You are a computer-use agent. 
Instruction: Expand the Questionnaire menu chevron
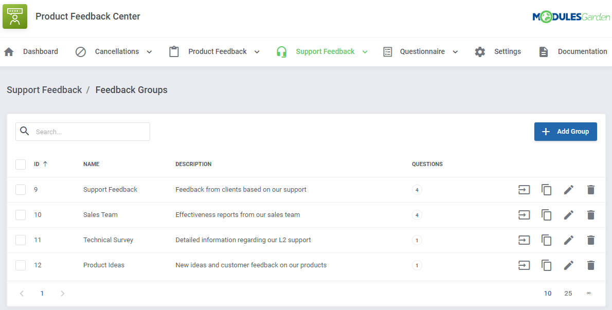click(x=455, y=52)
